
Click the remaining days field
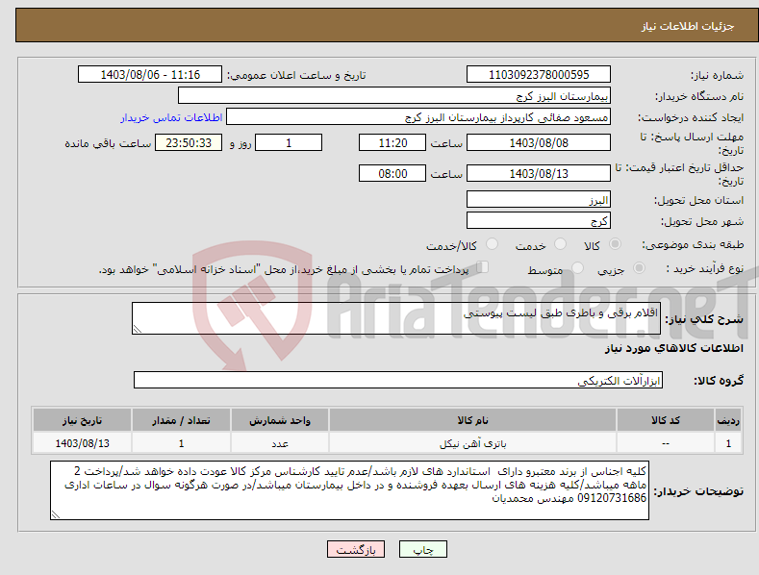pyautogui.click(x=289, y=142)
